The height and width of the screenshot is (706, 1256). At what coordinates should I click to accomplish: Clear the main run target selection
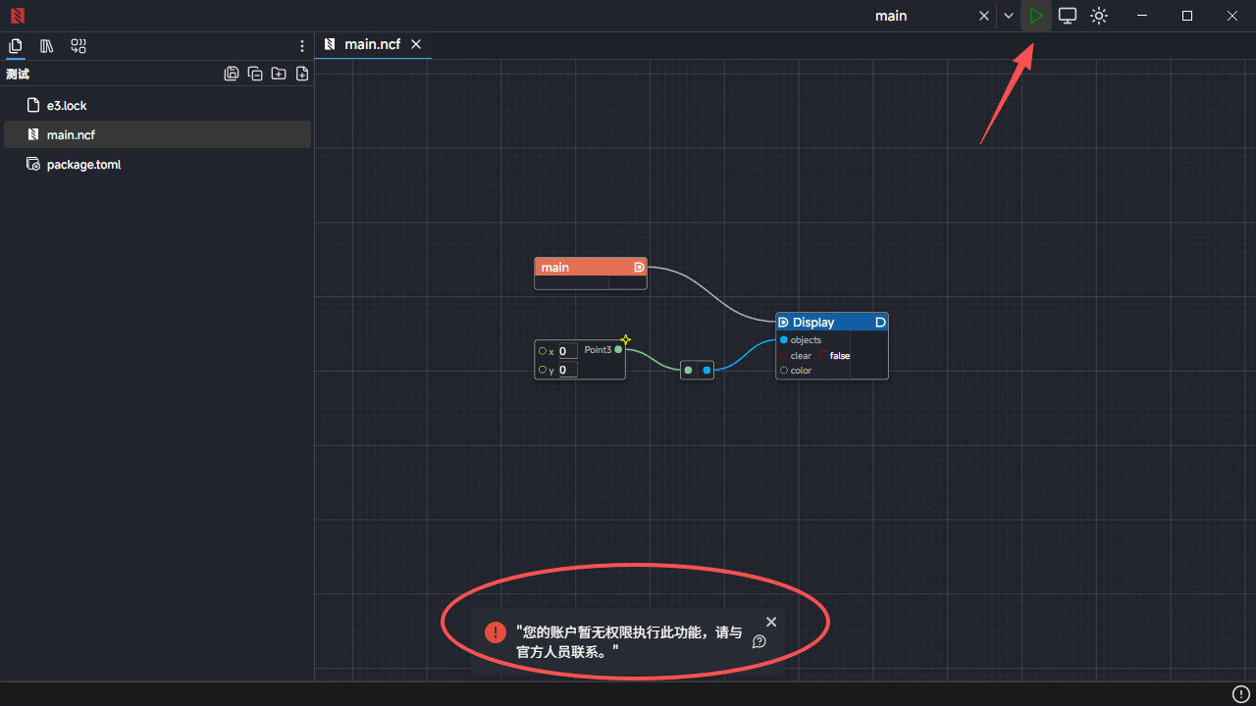(x=984, y=16)
